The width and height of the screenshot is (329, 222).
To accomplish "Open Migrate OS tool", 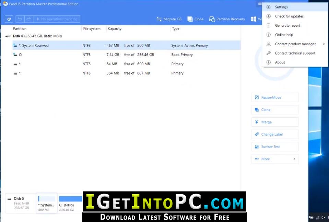I will (169, 19).
